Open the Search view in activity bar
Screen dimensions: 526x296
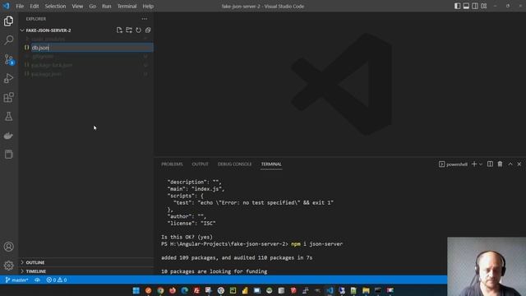(x=9, y=40)
